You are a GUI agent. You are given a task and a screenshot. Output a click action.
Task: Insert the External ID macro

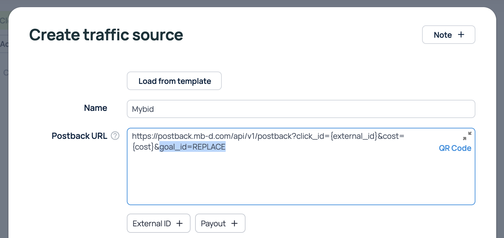[x=158, y=223]
